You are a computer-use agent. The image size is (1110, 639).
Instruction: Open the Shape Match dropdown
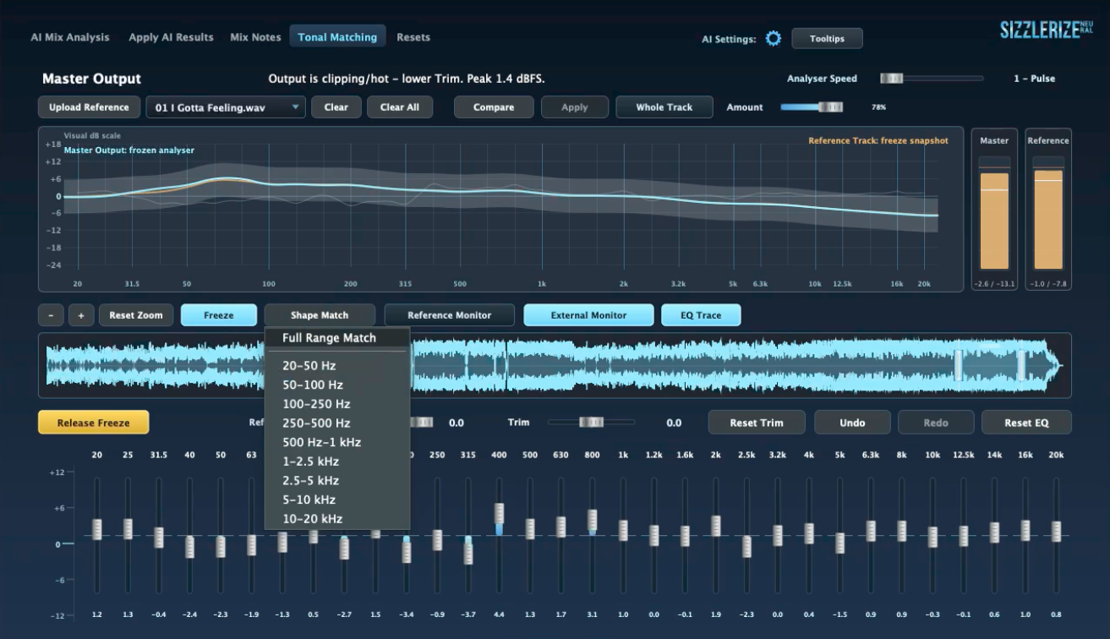point(320,315)
